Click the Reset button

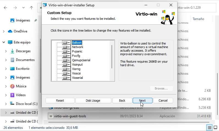pyautogui.click(x=60, y=101)
